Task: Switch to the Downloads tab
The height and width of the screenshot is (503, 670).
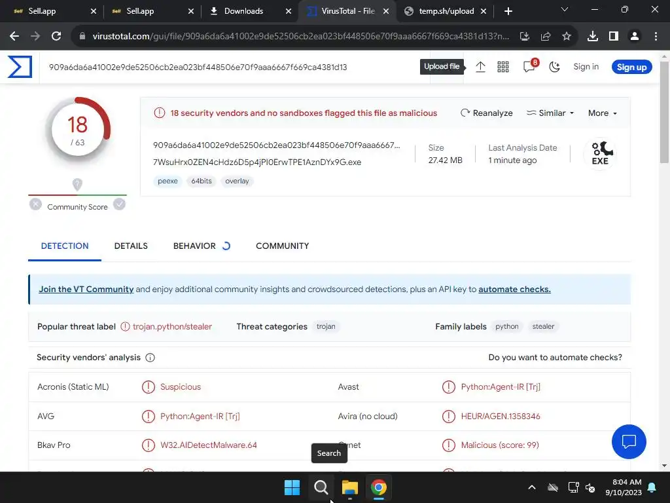Action: [249, 11]
